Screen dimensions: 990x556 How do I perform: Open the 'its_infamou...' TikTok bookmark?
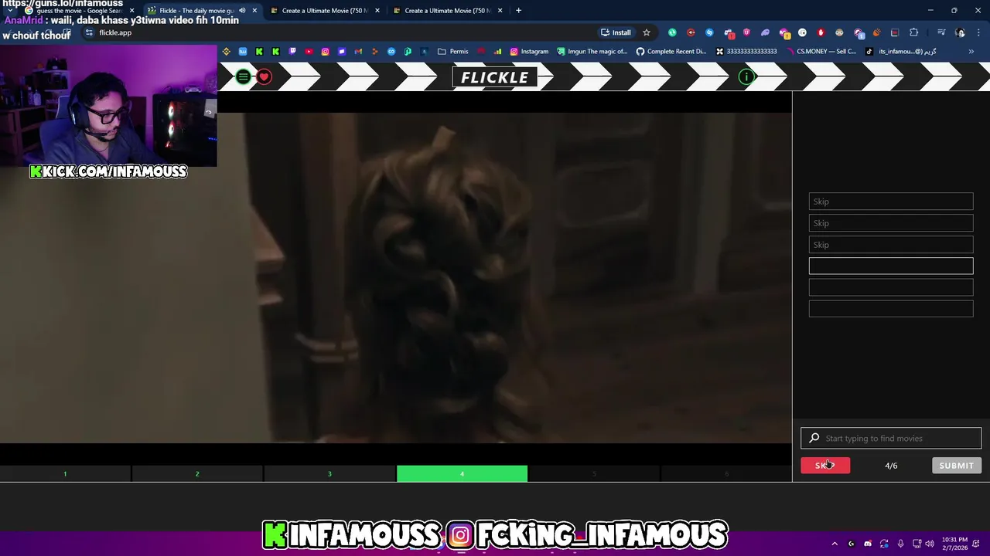pos(901,52)
